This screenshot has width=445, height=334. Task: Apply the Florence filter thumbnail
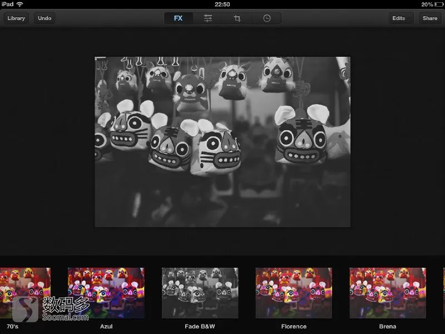294,293
